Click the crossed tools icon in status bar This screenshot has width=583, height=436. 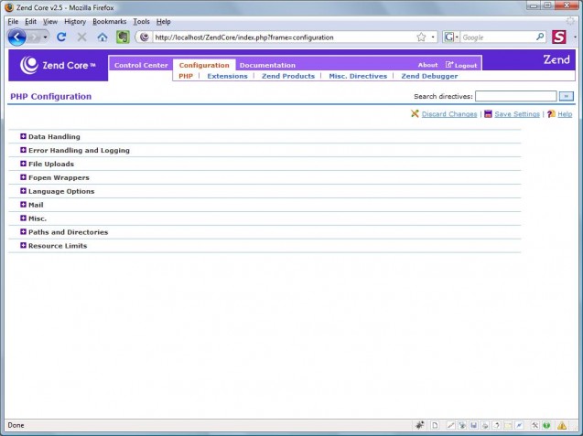pyautogui.click(x=535, y=425)
